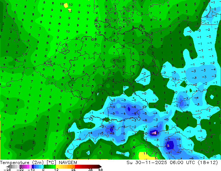Click the 'NAVGEM' model name

click(68, 163)
